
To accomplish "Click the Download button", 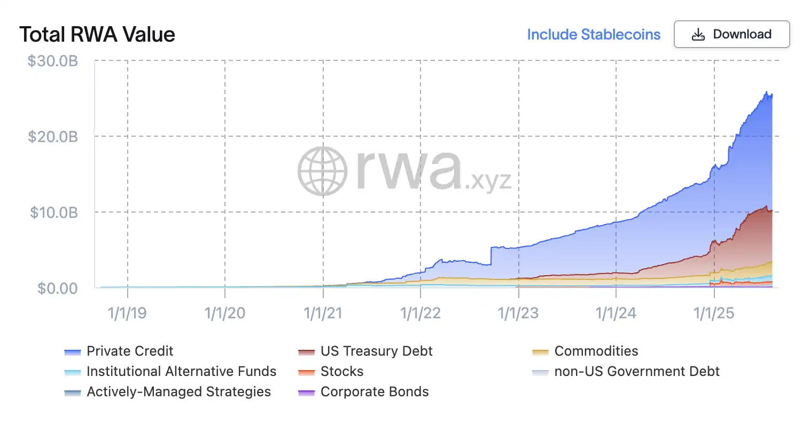I will [731, 34].
